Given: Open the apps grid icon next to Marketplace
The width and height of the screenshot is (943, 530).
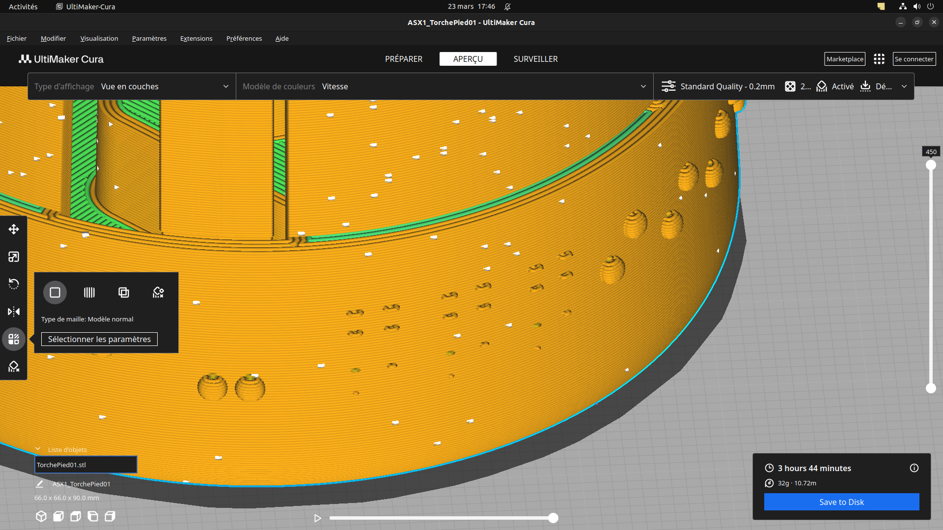Looking at the screenshot, I should coord(879,59).
